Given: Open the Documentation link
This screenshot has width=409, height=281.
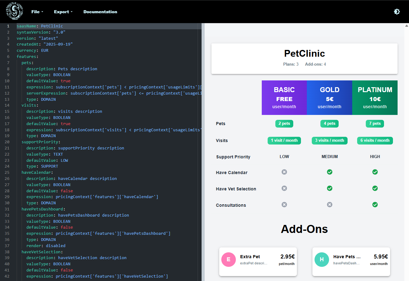Looking at the screenshot, I should [100, 12].
